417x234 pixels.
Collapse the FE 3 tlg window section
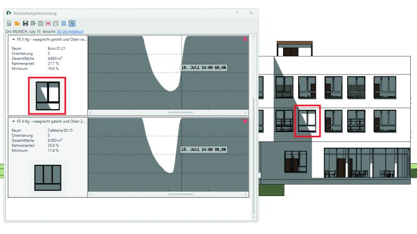[13, 39]
